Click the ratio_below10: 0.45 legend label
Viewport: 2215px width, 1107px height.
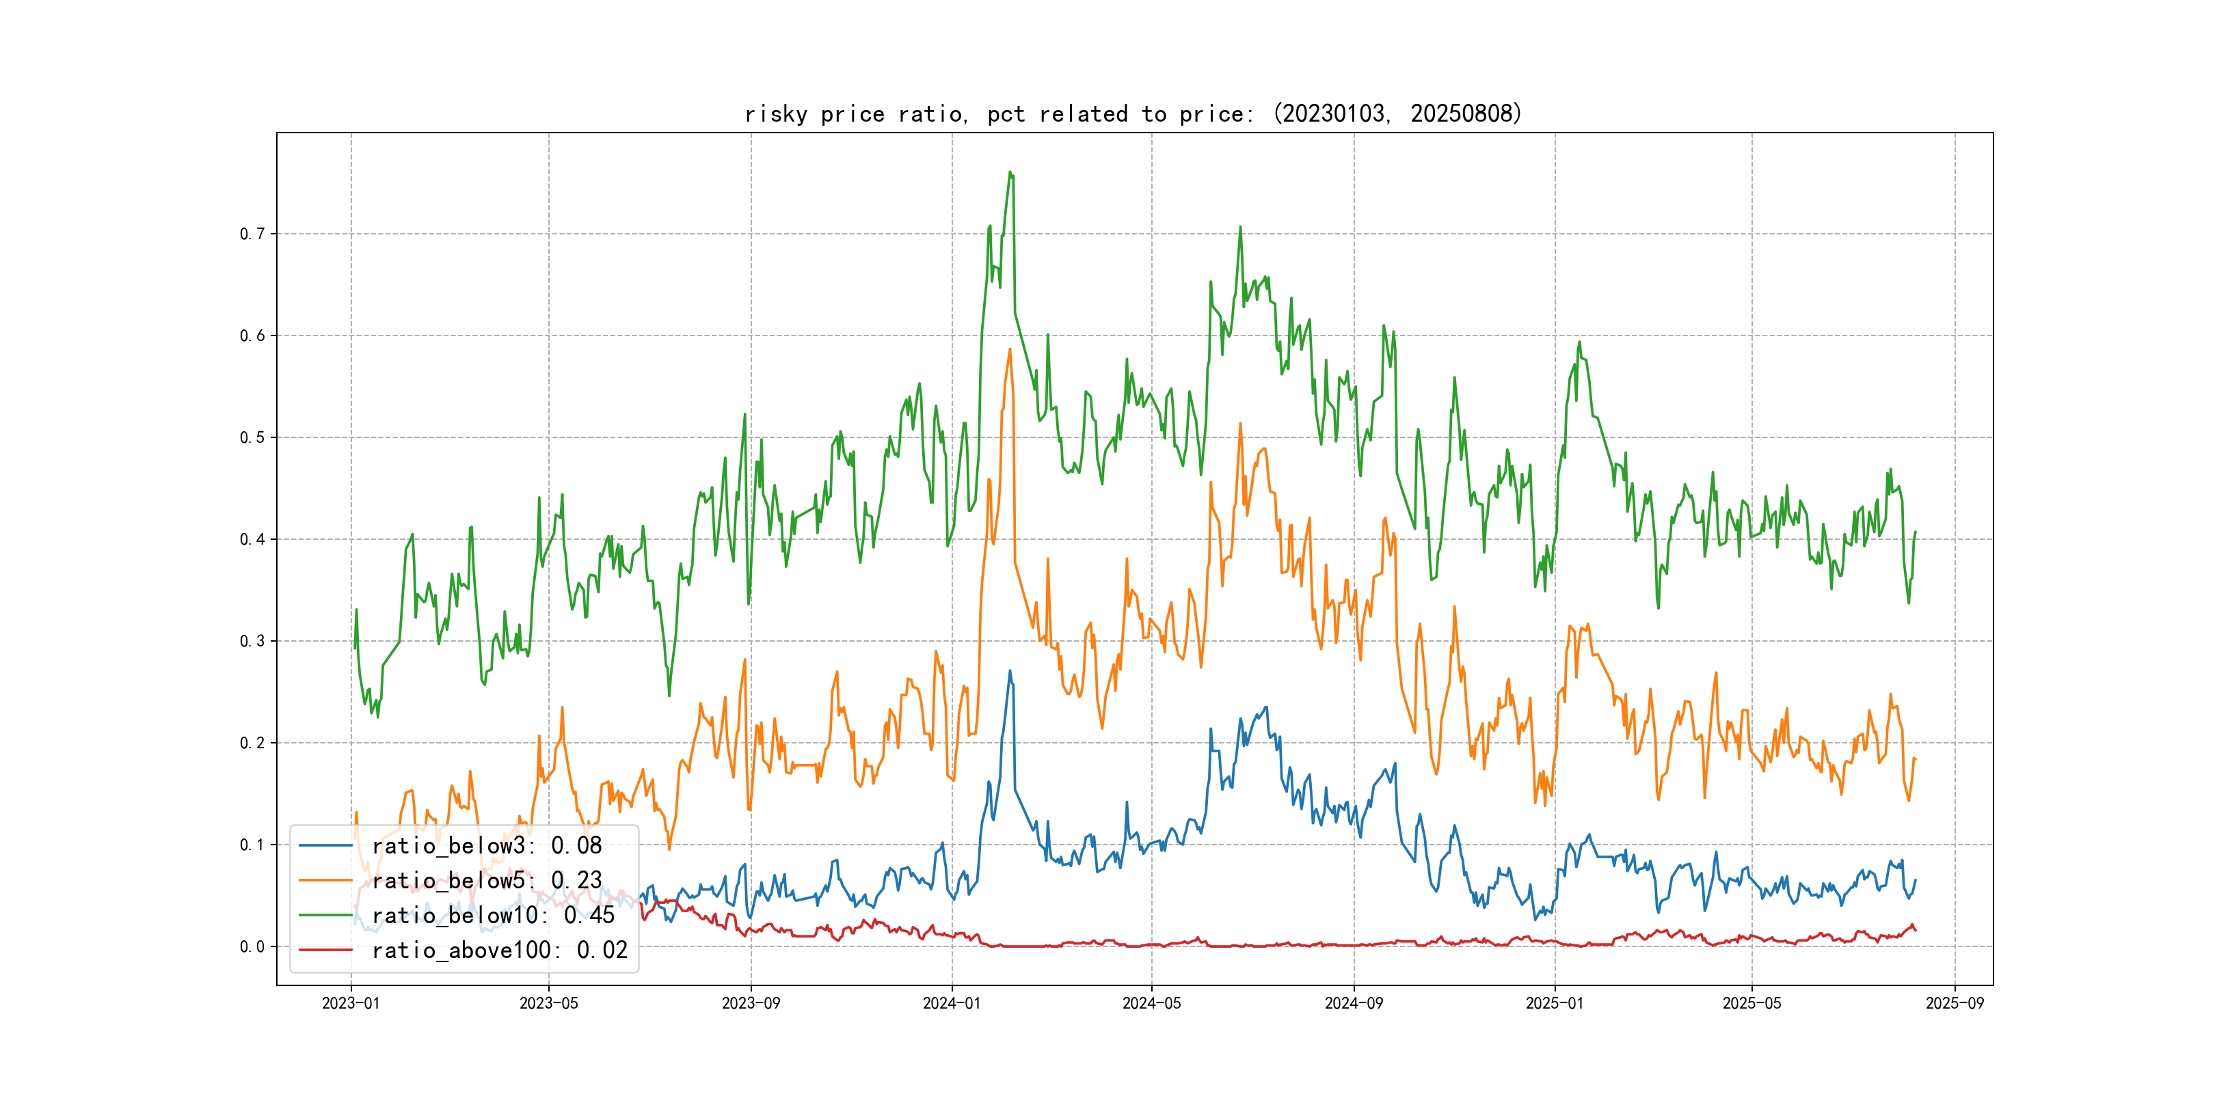[493, 916]
